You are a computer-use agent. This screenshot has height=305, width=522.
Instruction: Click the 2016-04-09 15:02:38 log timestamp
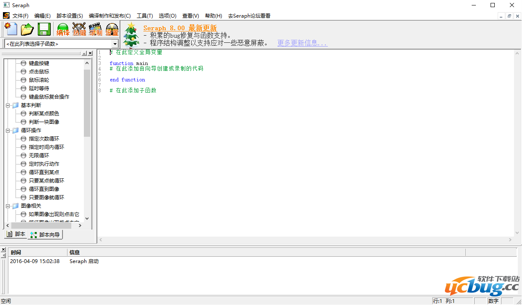[x=35, y=261]
